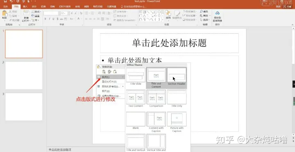Screen dimensions: 295x152
Task: Click the Paste clipboard icon in ribbon
Action: click(x=5, y=14)
